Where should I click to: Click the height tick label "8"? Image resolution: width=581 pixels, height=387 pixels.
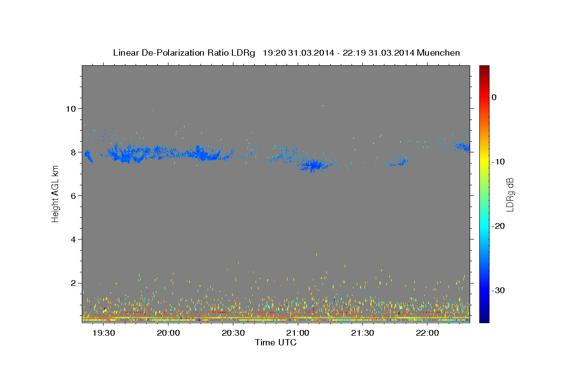(73, 152)
